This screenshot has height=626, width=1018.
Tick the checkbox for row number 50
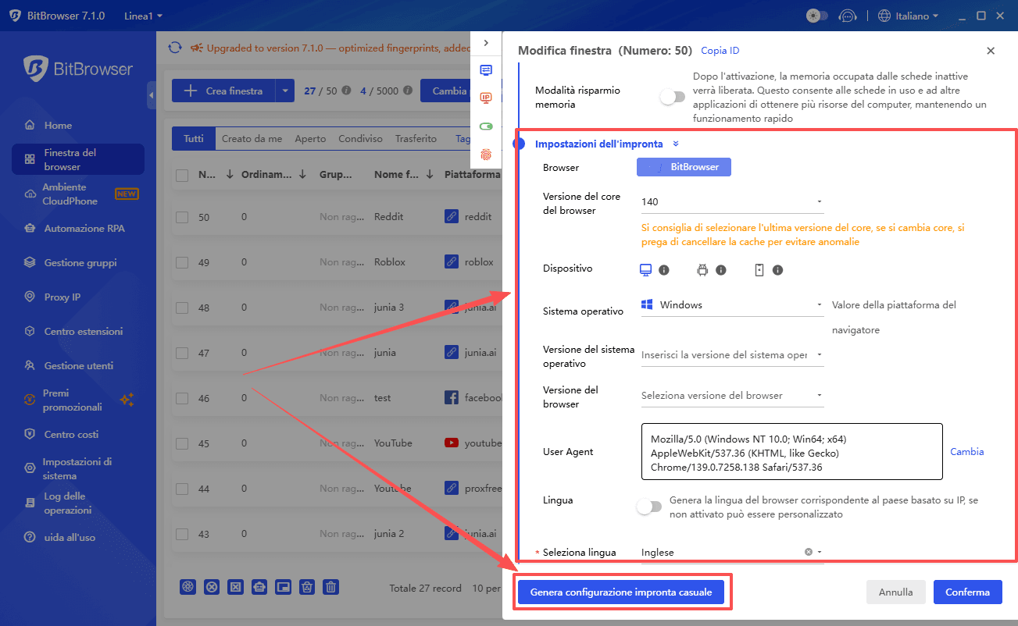[182, 217]
